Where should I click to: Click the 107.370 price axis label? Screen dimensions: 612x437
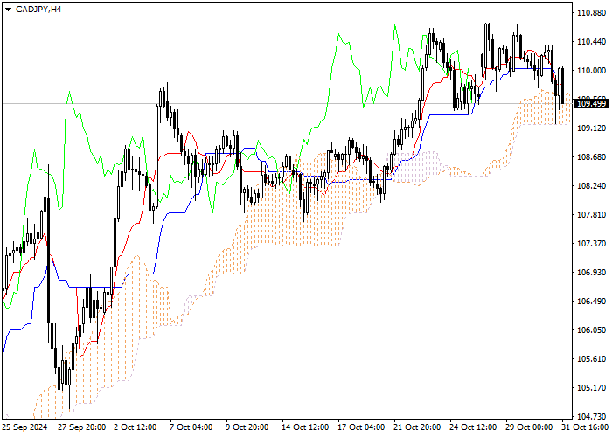coord(591,244)
